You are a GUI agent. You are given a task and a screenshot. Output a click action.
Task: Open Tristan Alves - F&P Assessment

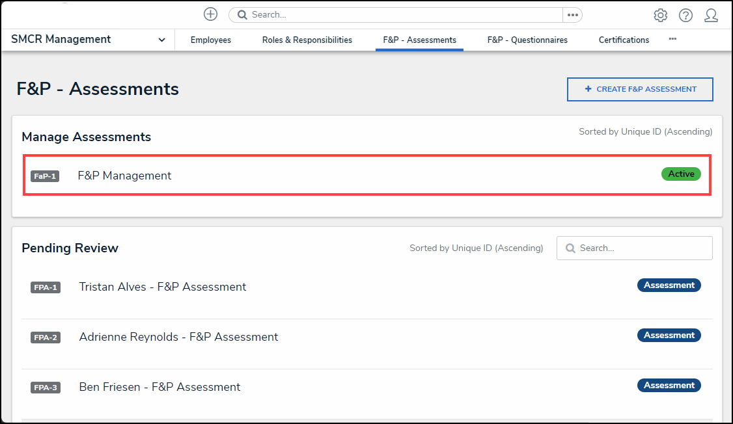pyautogui.click(x=162, y=287)
